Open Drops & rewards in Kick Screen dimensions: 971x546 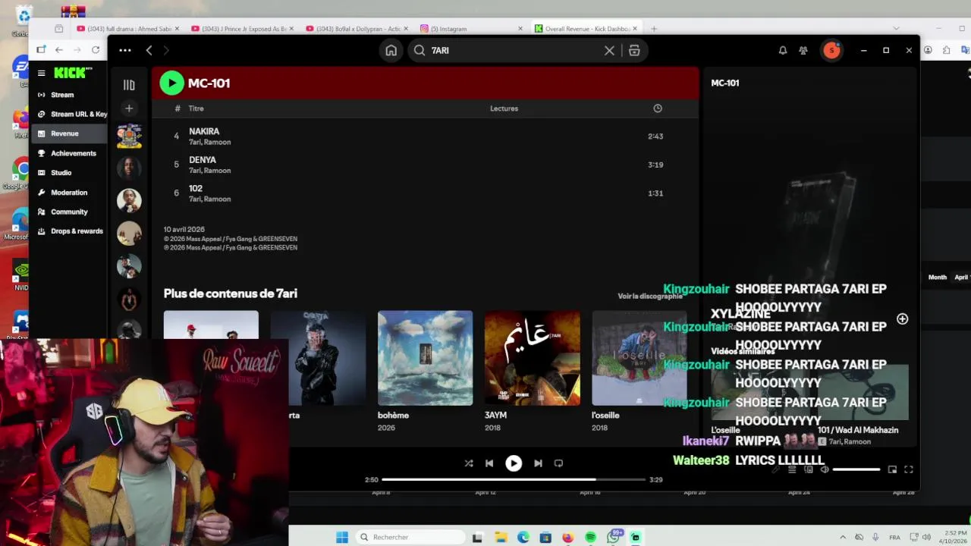point(68,231)
